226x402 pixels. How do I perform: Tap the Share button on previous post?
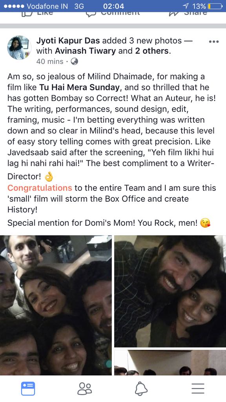(188, 14)
